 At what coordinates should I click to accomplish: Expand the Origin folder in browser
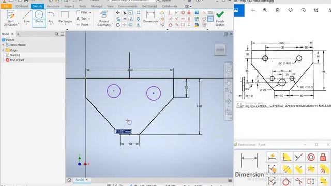pos(3,50)
